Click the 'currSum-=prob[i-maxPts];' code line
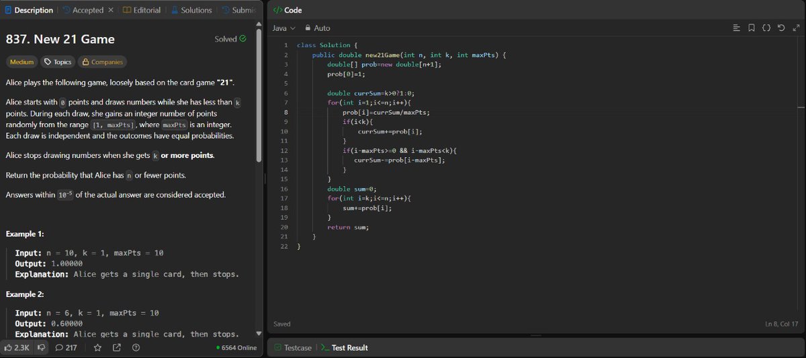This screenshot has height=358, width=806. click(400, 161)
